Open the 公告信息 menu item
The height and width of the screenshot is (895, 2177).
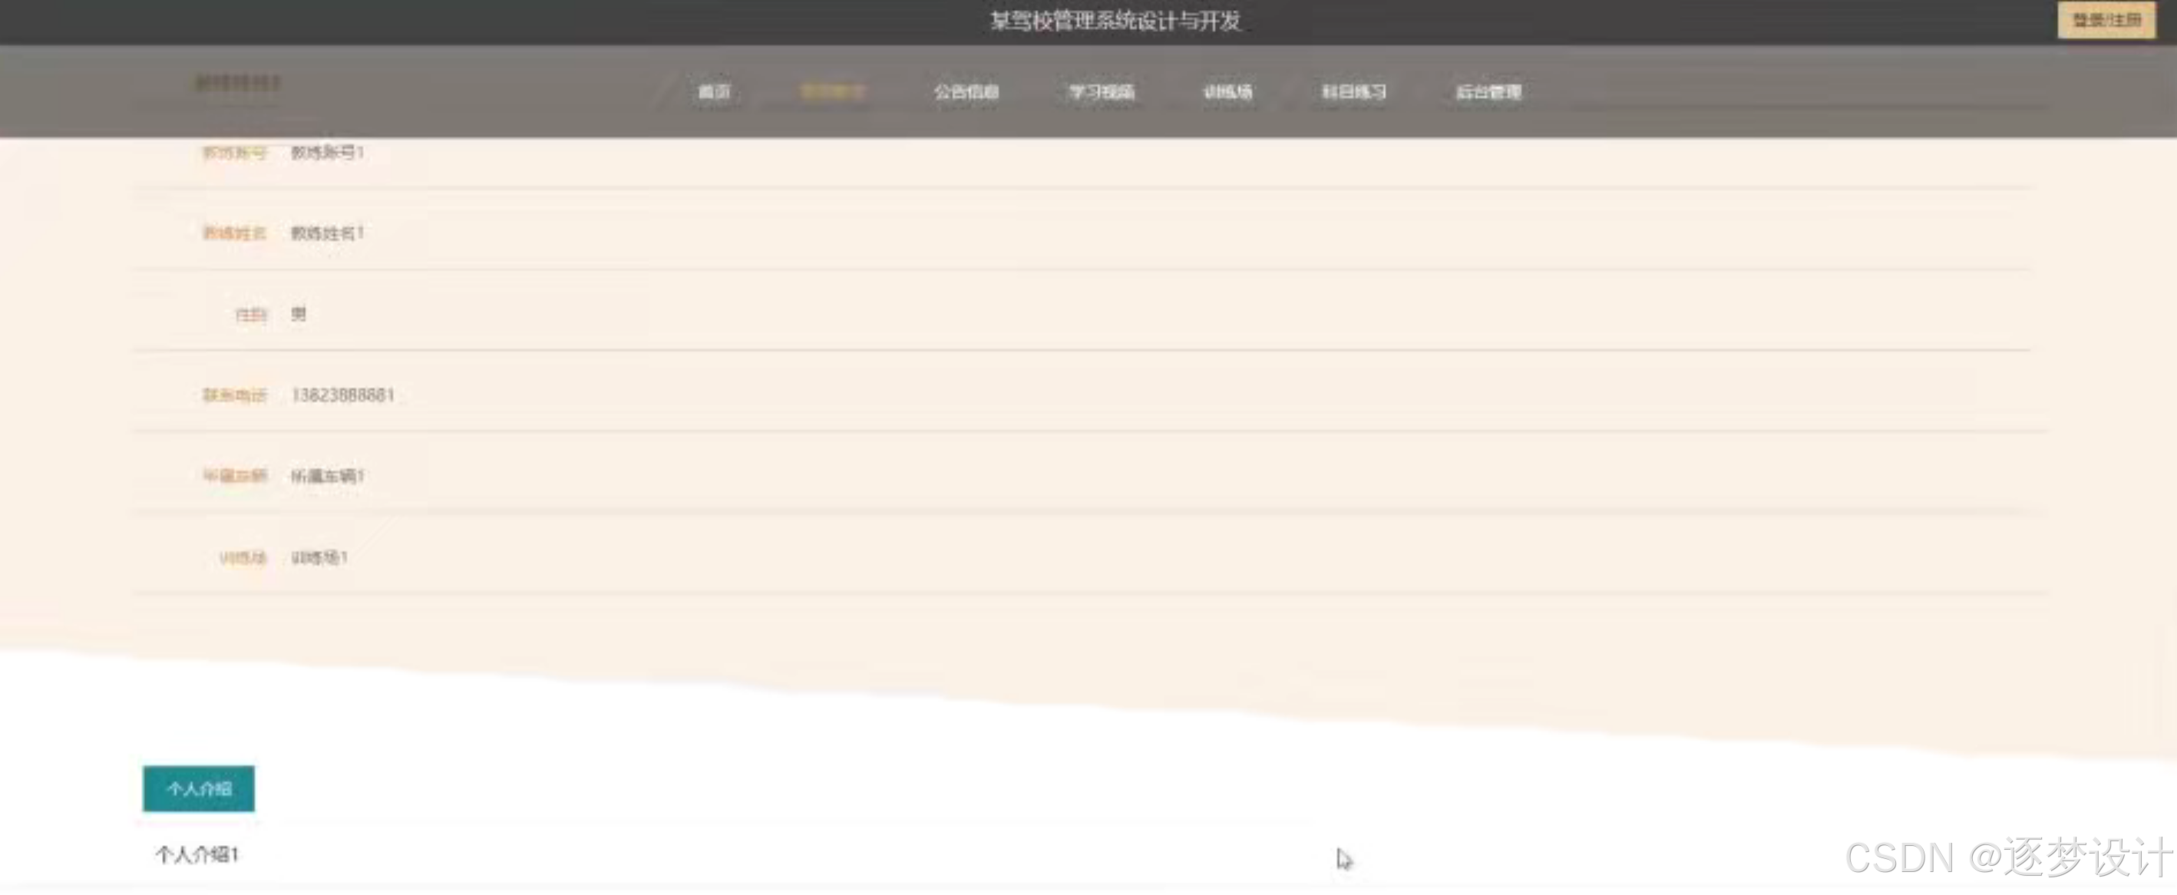[966, 91]
